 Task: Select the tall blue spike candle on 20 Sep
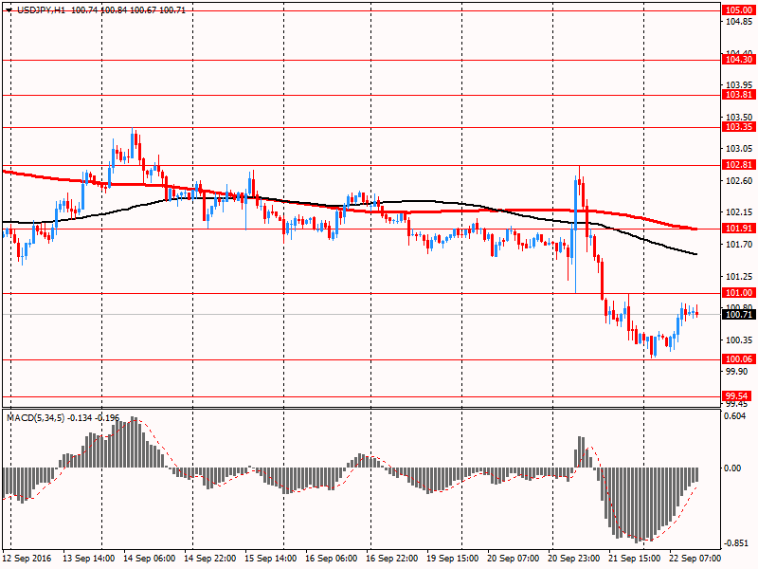pyautogui.click(x=576, y=235)
